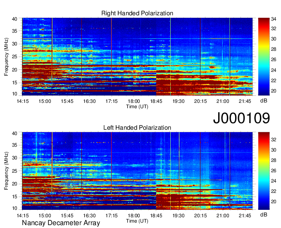Click the "Time (UT)" label under lower plot
281x228 pixels.
pos(137,221)
